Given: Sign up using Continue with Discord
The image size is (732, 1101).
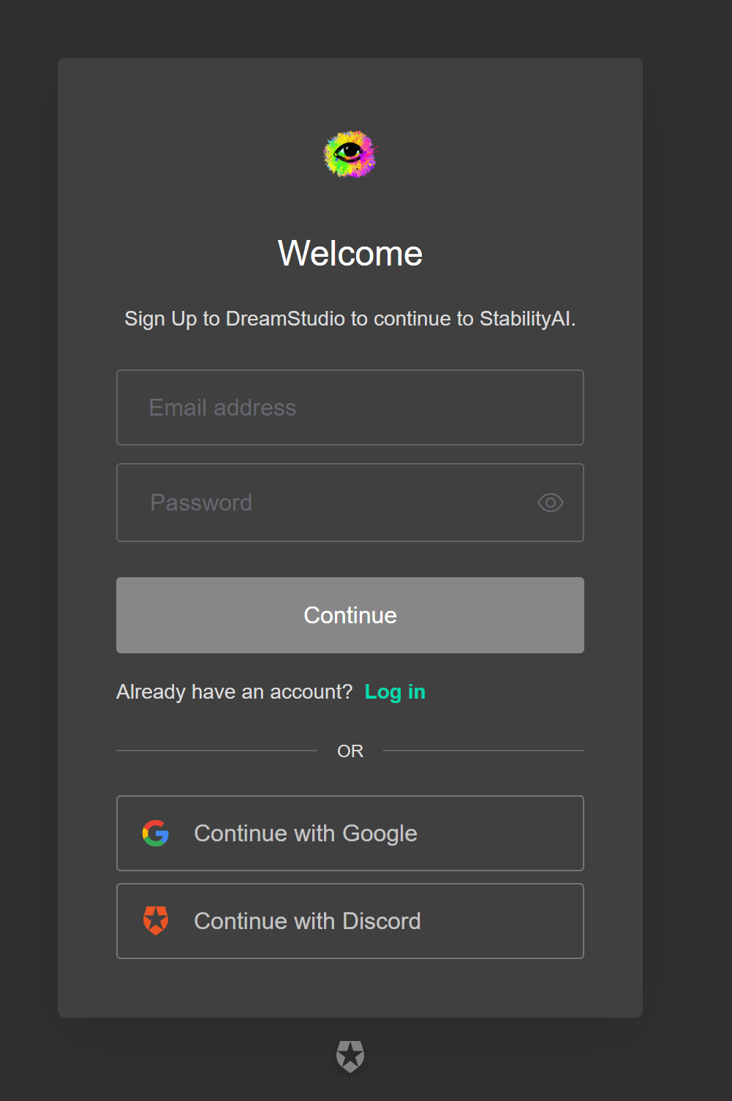Looking at the screenshot, I should pos(350,921).
